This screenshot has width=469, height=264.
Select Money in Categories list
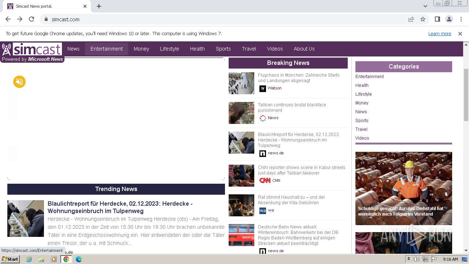tap(362, 103)
